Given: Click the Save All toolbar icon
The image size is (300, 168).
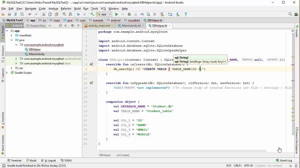Looking at the screenshot, I should tap(9, 14).
